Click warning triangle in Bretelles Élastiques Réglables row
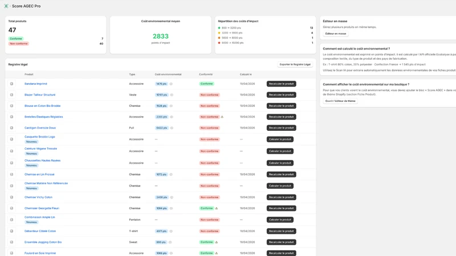 (x=222, y=117)
